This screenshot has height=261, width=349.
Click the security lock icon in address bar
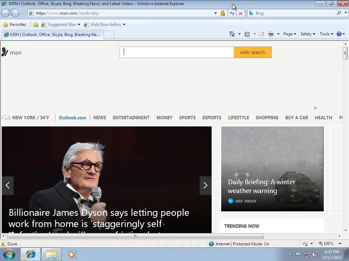(x=223, y=13)
